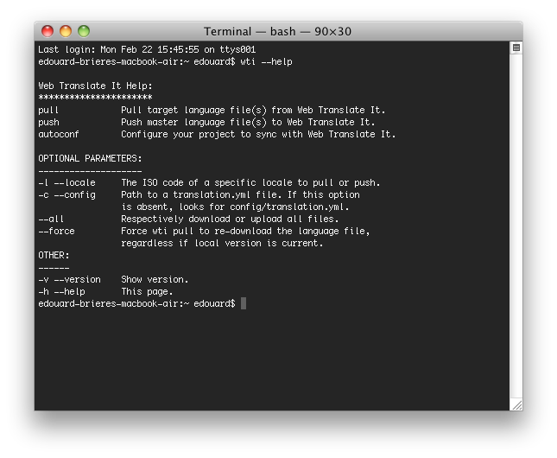The width and height of the screenshot is (557, 458).
Task: Click the resize grip in window corner
Action: point(517,404)
